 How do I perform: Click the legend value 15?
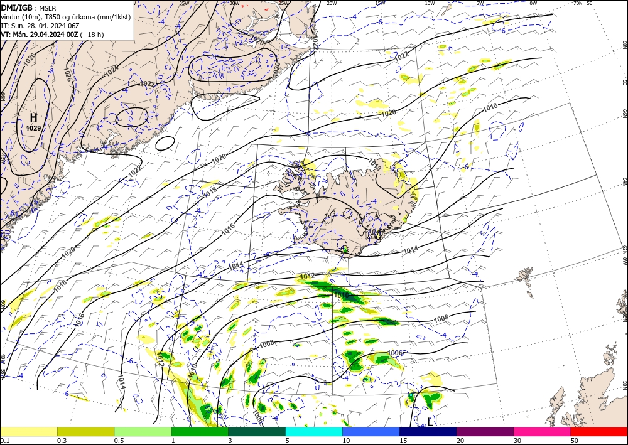coord(403,440)
